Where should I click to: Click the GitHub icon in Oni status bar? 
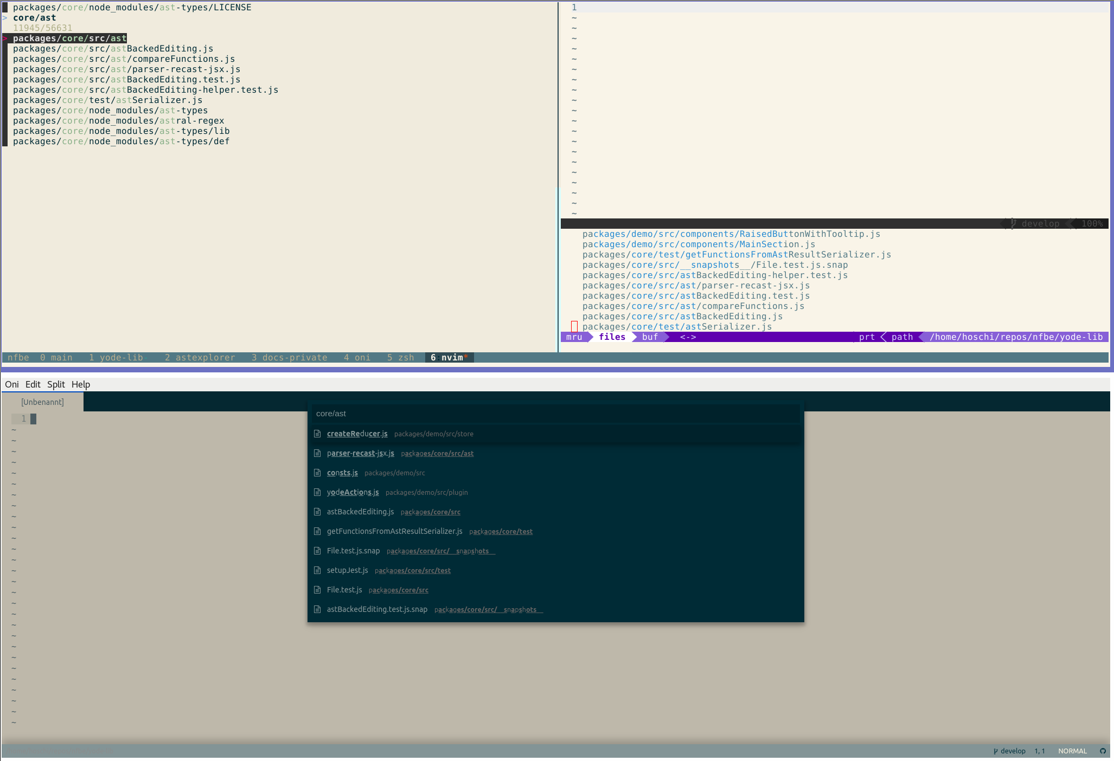[x=1103, y=751]
